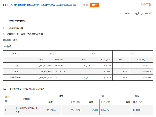Screen dimensions: 156x117
Task: Click the red PDF attachment icon
Action: coord(12,5)
